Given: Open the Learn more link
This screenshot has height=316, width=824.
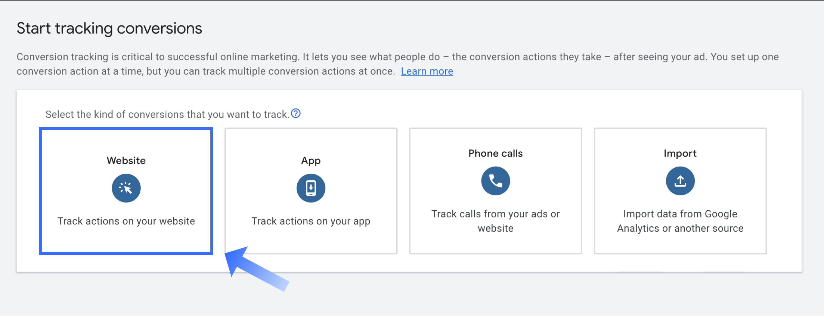Looking at the screenshot, I should (427, 71).
